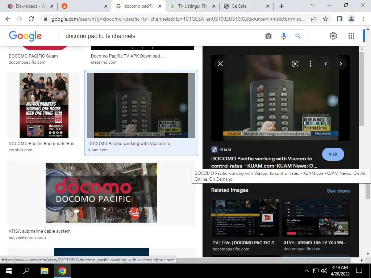
Task: Show previous image in preview
Action: [x=326, y=64]
